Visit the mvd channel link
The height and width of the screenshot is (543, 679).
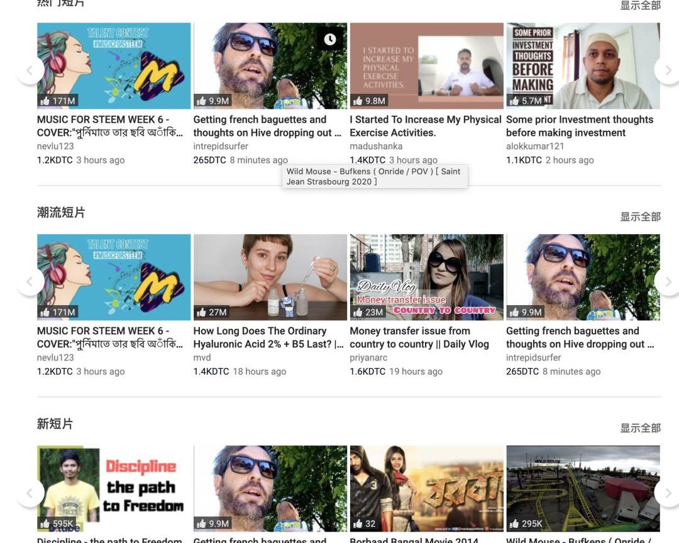pyautogui.click(x=202, y=357)
